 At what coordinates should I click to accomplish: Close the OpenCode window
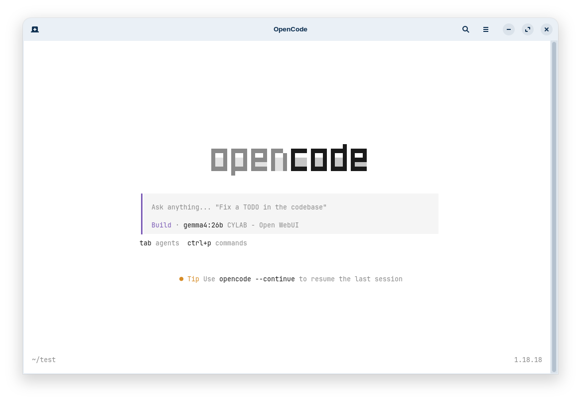pyautogui.click(x=547, y=29)
